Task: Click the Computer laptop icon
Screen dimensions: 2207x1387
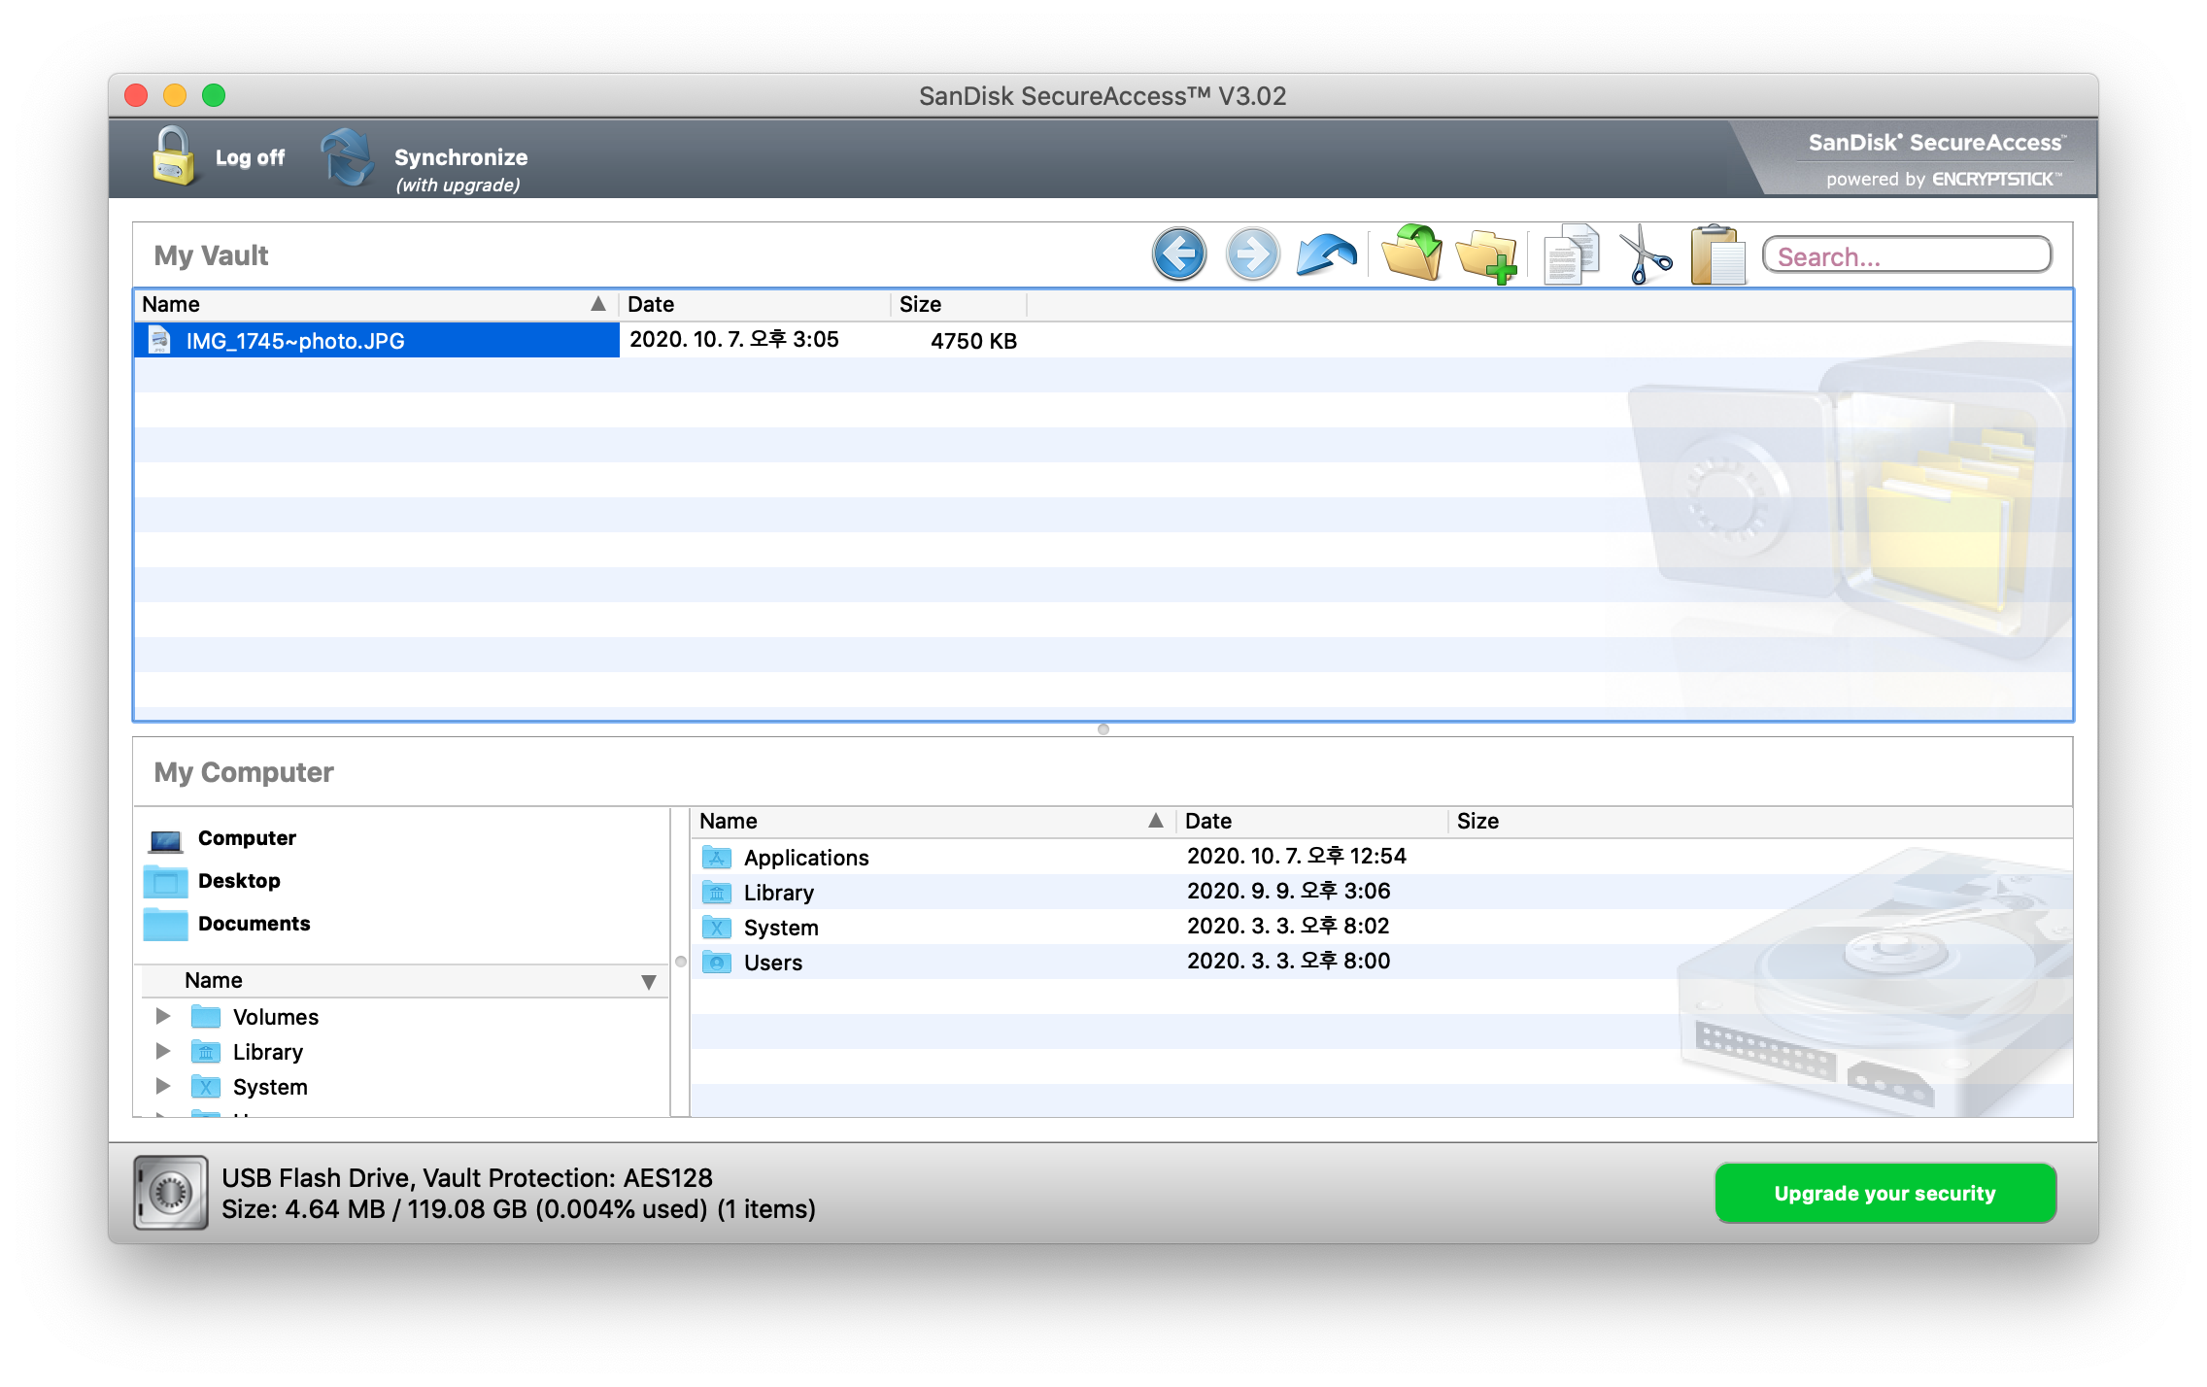Action: [x=166, y=839]
